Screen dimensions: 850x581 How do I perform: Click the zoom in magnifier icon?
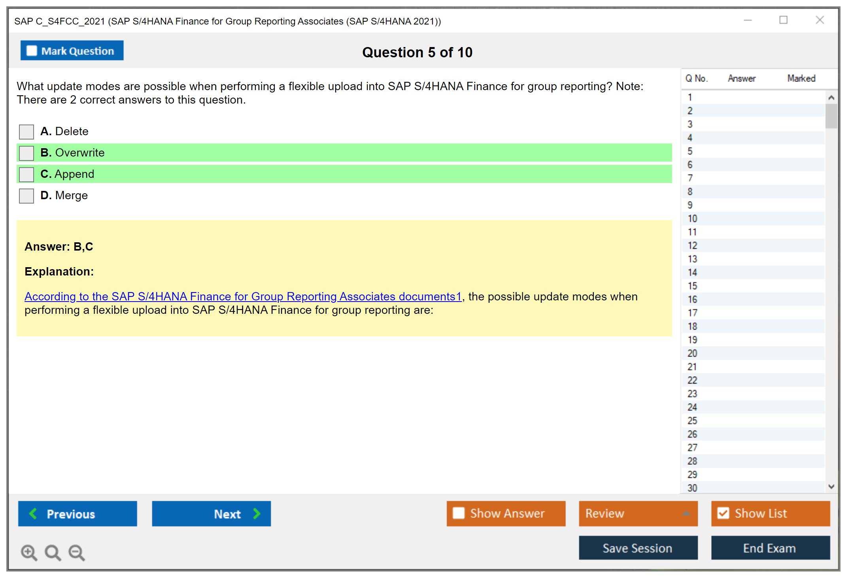tap(29, 552)
